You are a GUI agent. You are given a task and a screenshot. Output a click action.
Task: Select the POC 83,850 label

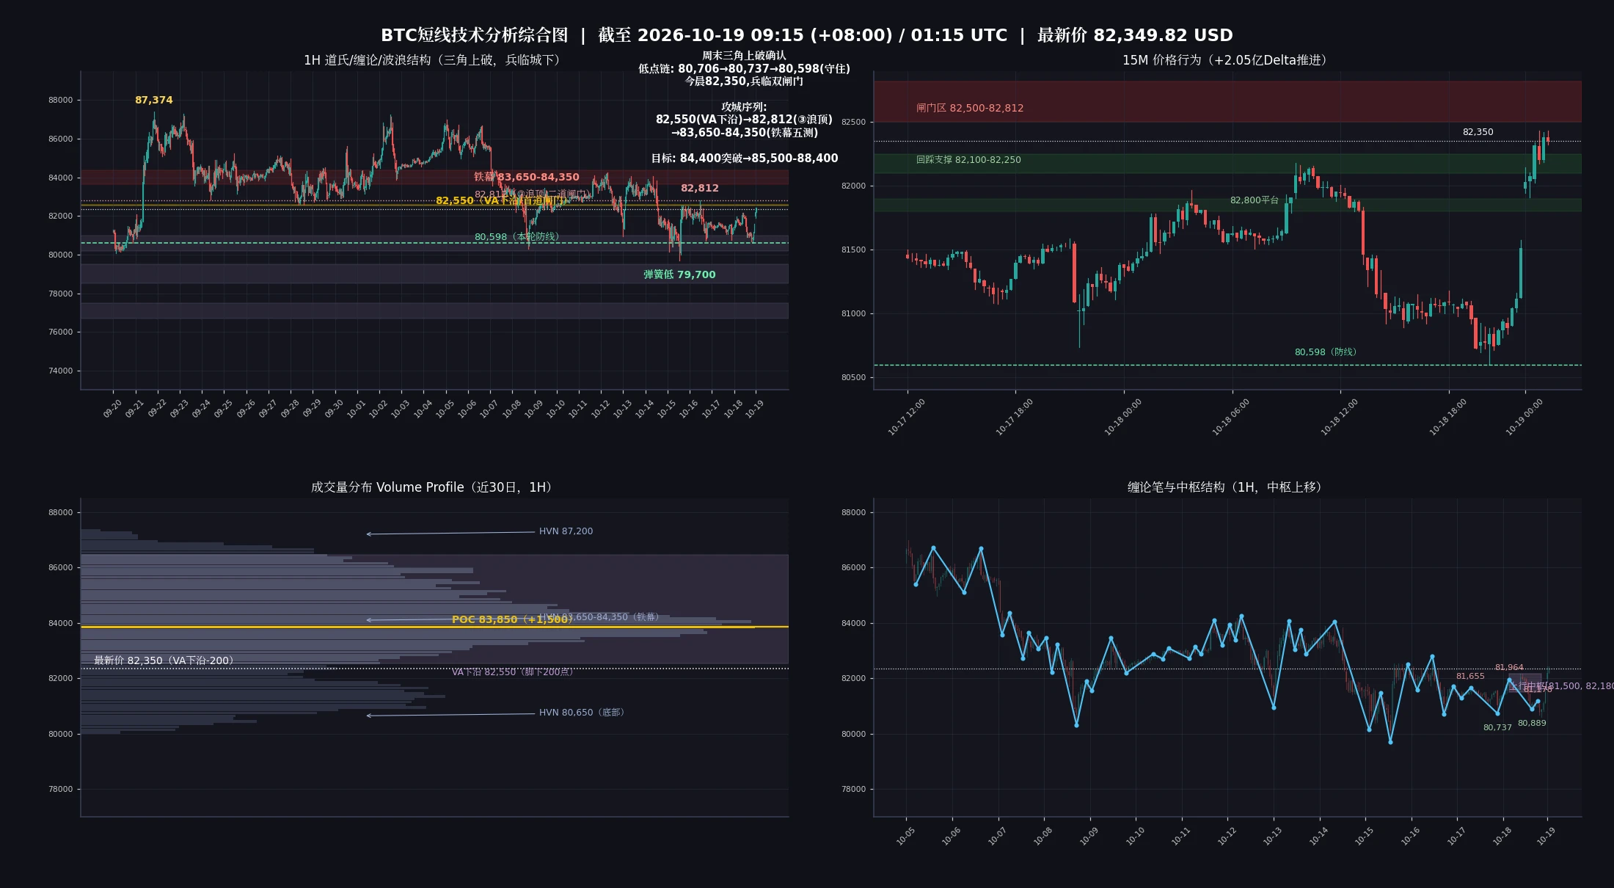pyautogui.click(x=512, y=620)
